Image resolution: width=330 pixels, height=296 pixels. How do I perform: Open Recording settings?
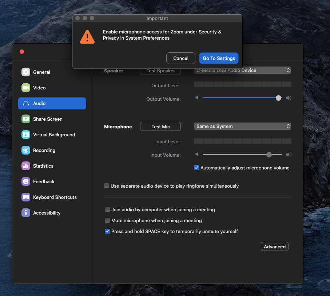(52, 150)
